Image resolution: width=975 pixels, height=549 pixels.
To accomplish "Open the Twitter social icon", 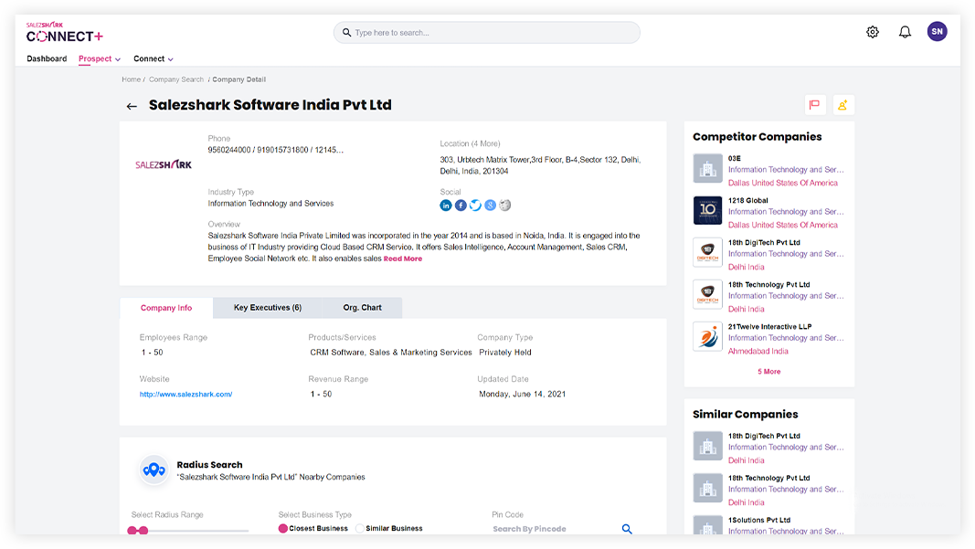I will pos(476,206).
